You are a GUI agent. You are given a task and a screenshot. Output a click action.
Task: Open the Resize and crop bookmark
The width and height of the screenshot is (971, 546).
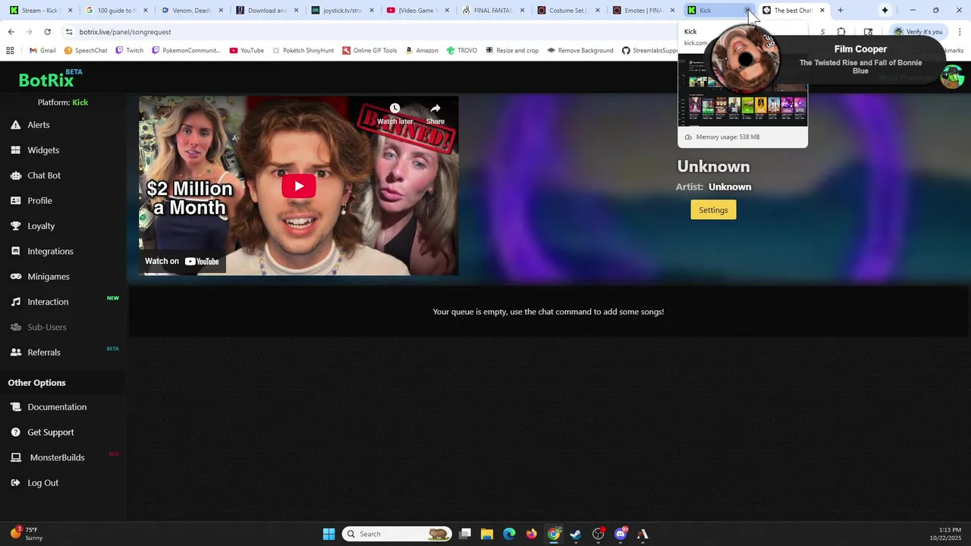point(511,51)
